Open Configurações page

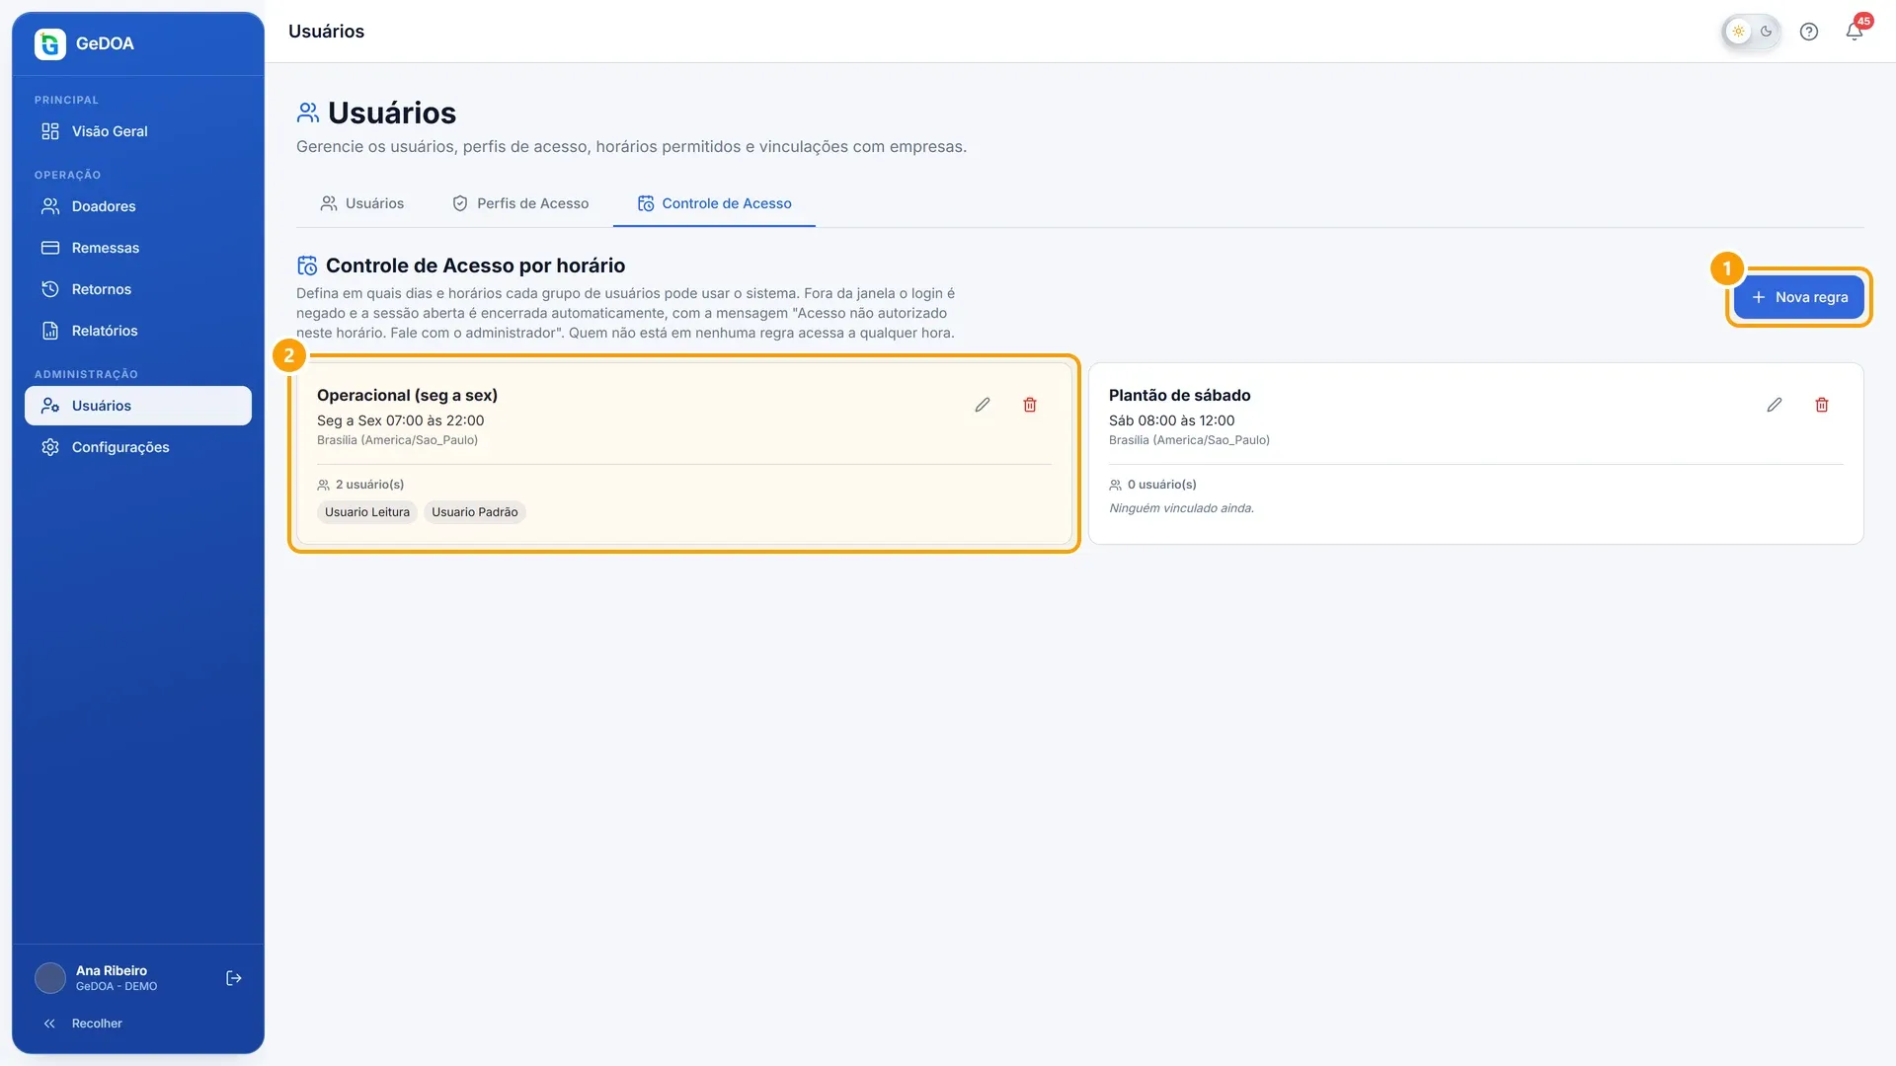click(x=138, y=447)
